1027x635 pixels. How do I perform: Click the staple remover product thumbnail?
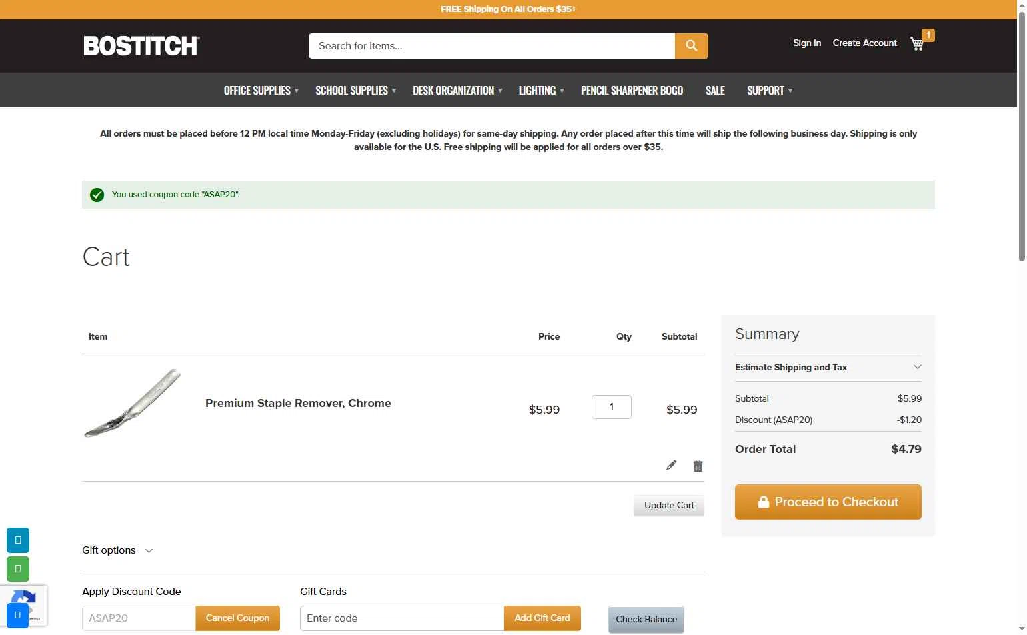pyautogui.click(x=133, y=403)
